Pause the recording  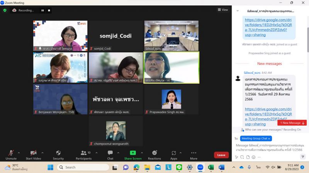pyautogui.click(x=42, y=10)
